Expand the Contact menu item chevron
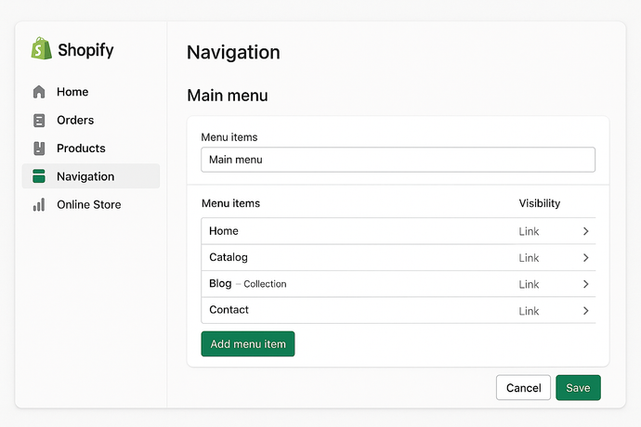Viewport: 641px width, 427px height. tap(585, 311)
